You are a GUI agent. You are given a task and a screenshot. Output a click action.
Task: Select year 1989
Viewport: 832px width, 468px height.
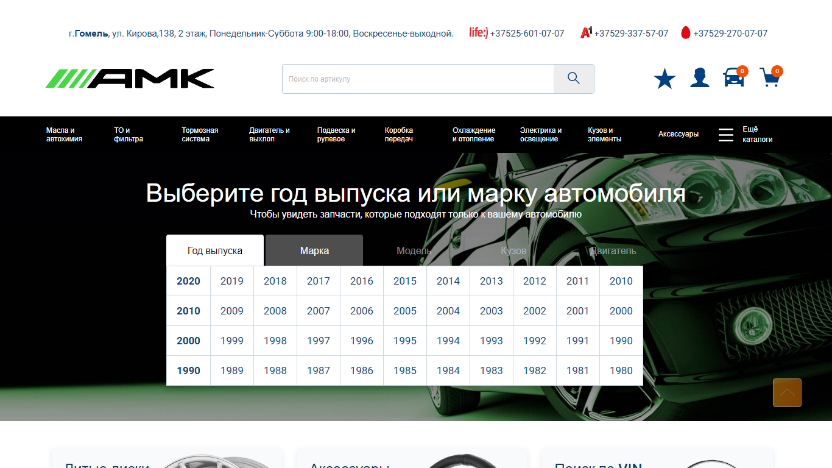231,370
